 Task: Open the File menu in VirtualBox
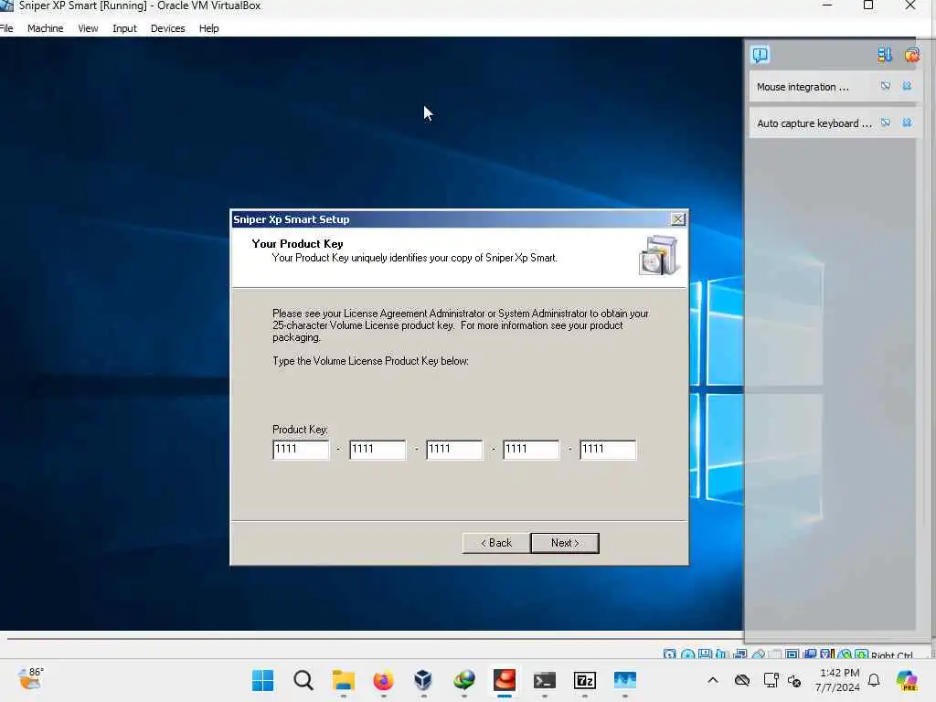[6, 28]
